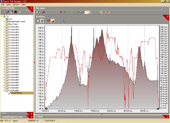Image resolution: width=170 pixels, height=123 pixels.
Task: Collapse the Local Data panel with red corner button
Action: pos(32,8)
